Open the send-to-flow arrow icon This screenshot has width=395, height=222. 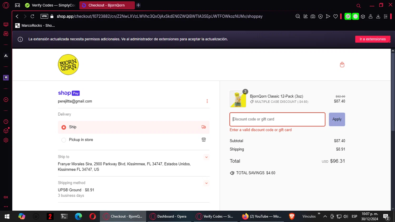click(328, 16)
